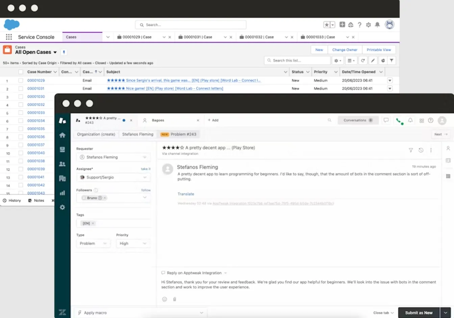Show filters panel in Salesforce list
The height and width of the screenshot is (318, 454).
pyautogui.click(x=392, y=61)
